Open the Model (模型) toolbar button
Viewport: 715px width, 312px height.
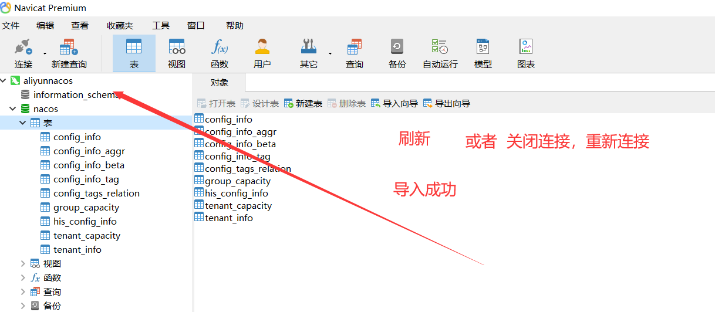pos(483,53)
